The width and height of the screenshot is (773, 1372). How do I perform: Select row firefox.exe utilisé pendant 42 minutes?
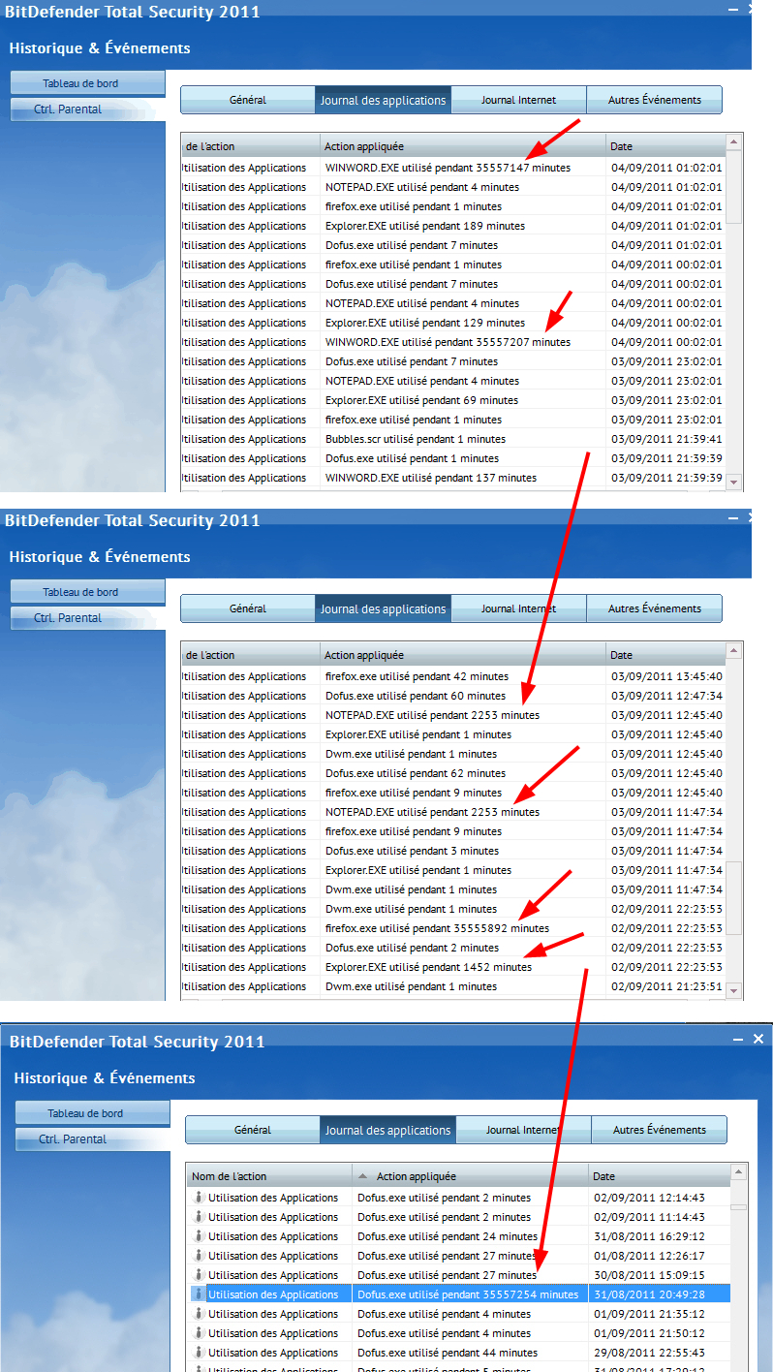pos(452,676)
